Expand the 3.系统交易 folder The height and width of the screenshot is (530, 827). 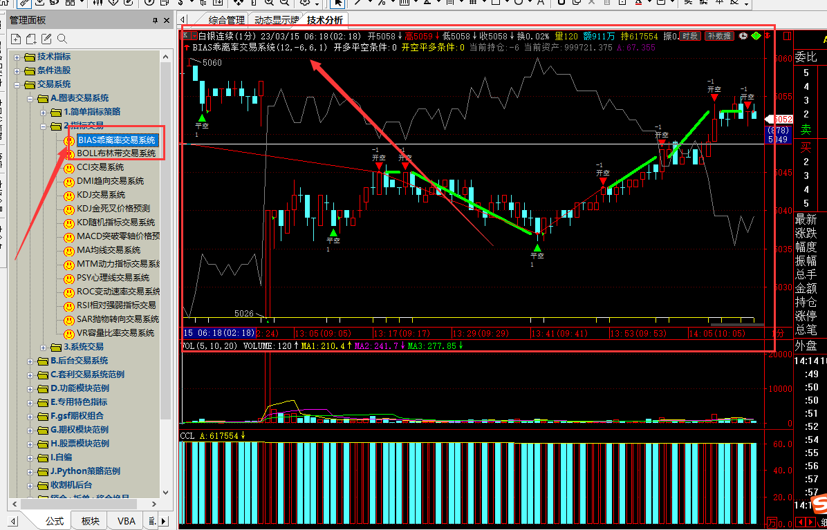(44, 347)
